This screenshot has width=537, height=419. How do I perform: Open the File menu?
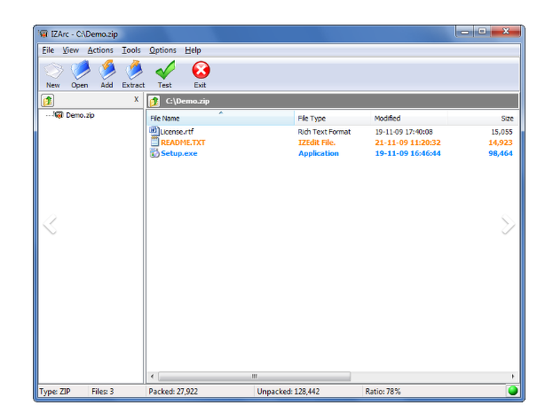pos(48,50)
